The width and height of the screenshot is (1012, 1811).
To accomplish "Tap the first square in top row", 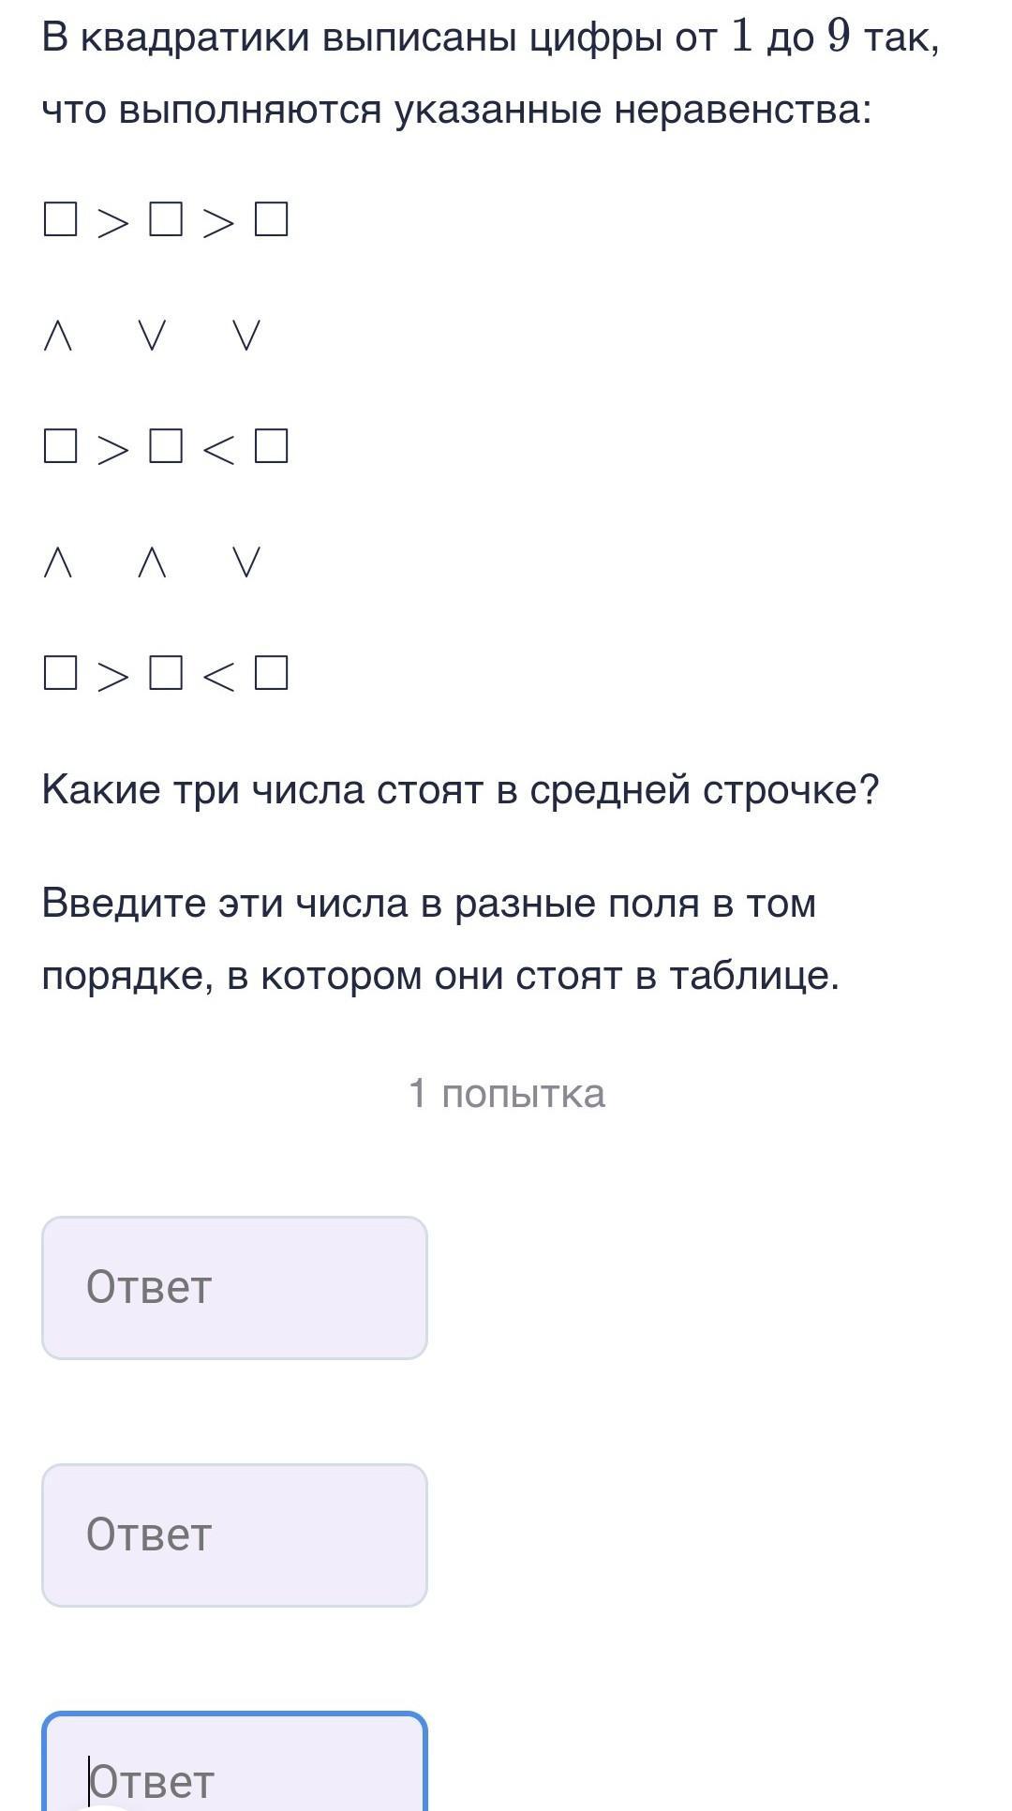I will coord(60,220).
